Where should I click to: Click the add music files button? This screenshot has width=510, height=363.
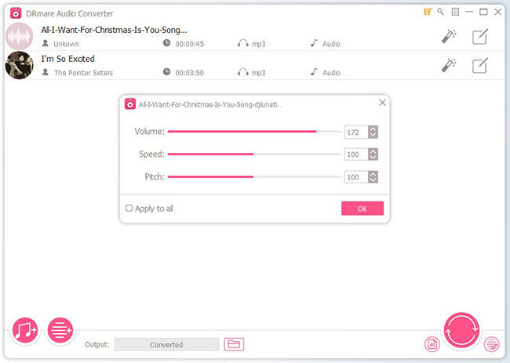(26, 331)
